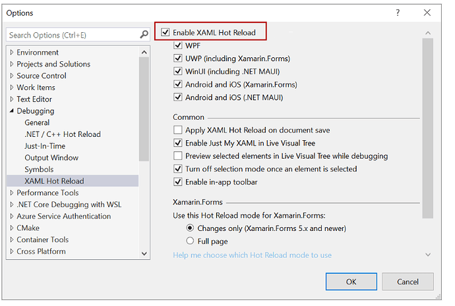This screenshot has width=455, height=306.
Task: Click tree scrollbar up arrow
Action: pos(144,53)
